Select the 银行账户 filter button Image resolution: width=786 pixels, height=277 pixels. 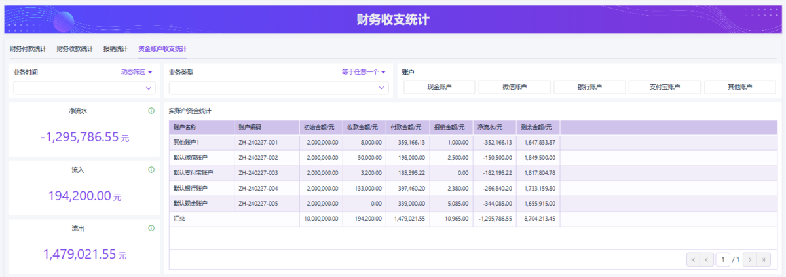[x=589, y=87]
